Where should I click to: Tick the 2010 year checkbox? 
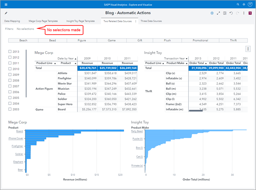coord(10,69)
